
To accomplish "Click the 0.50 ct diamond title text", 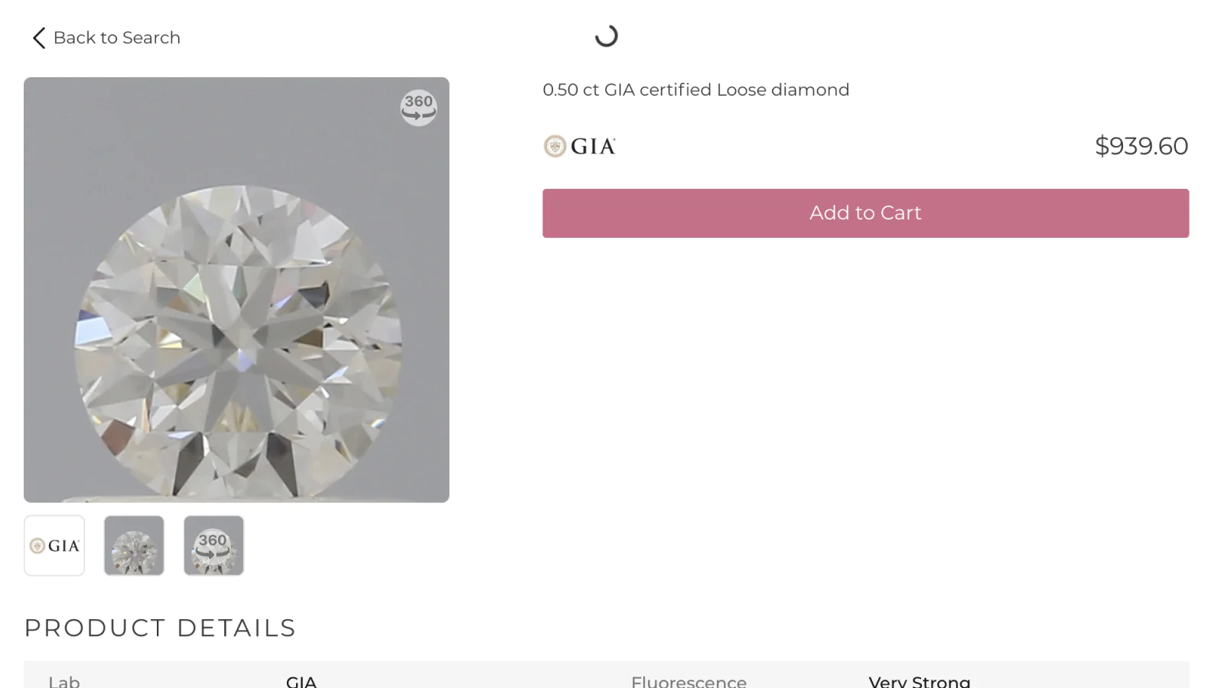I will click(x=695, y=90).
